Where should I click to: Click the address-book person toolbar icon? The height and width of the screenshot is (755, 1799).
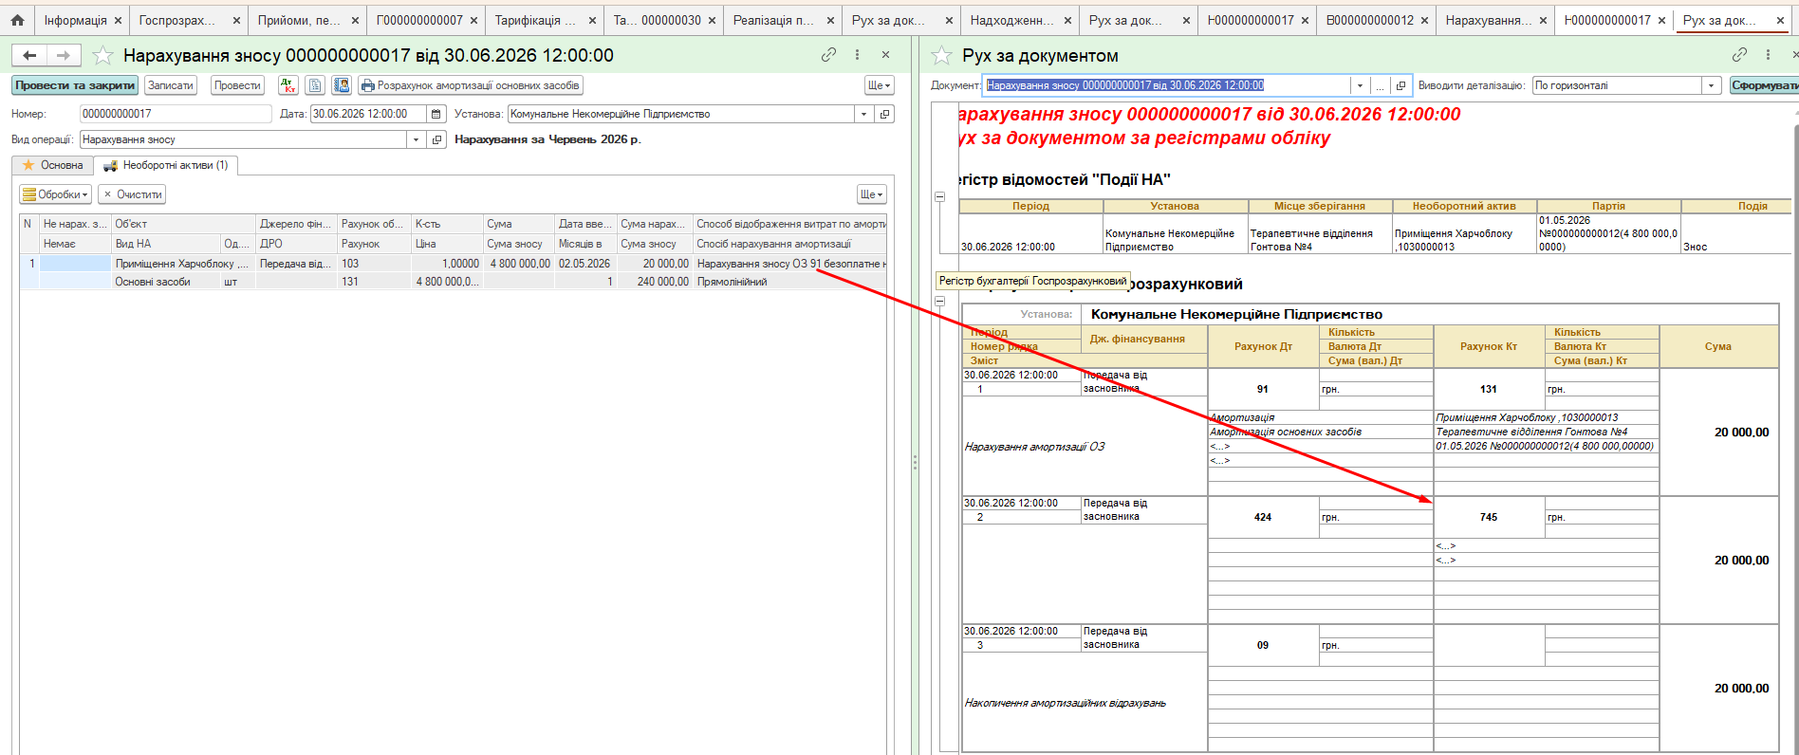pos(342,85)
